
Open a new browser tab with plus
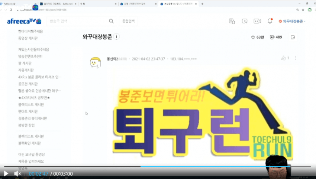[202, 4]
